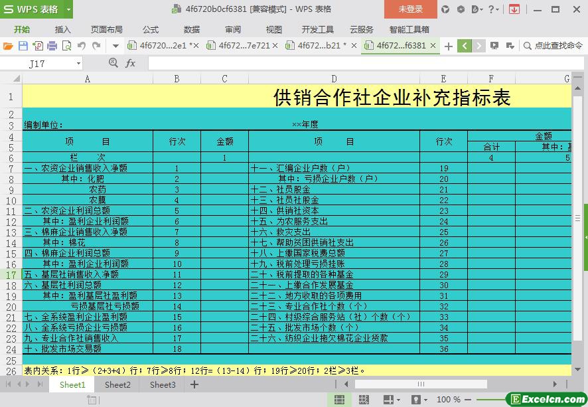This screenshot has height=407, width=588.
Task: Open the 视图 ribbon tab
Action: click(x=273, y=30)
